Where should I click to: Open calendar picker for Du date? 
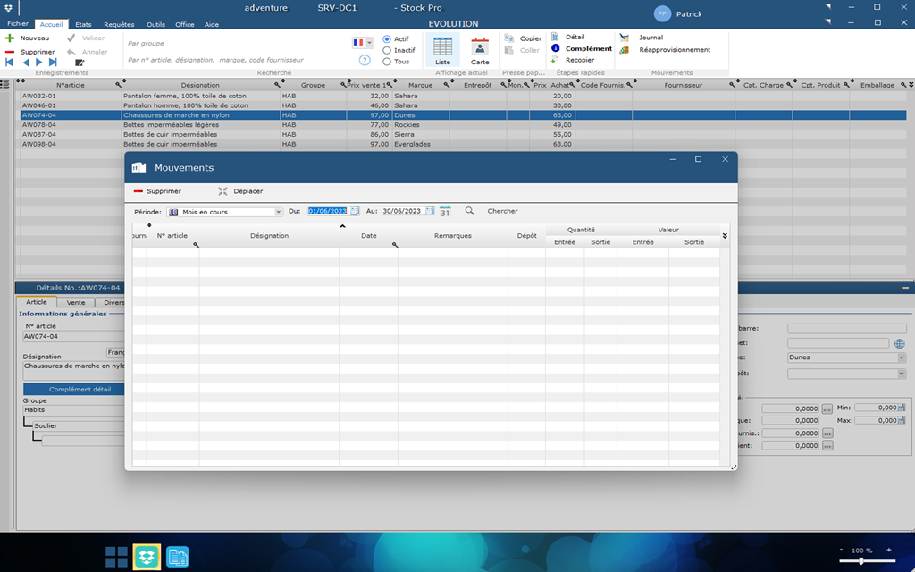355,211
